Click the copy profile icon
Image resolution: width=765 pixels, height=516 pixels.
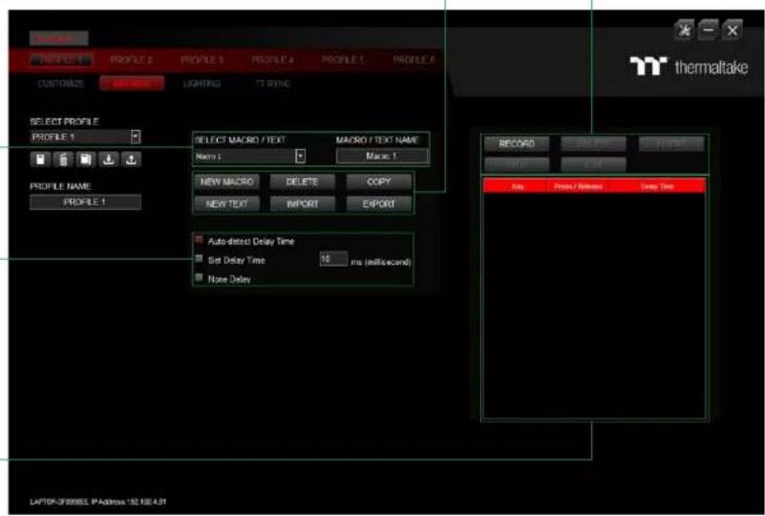[x=85, y=160]
